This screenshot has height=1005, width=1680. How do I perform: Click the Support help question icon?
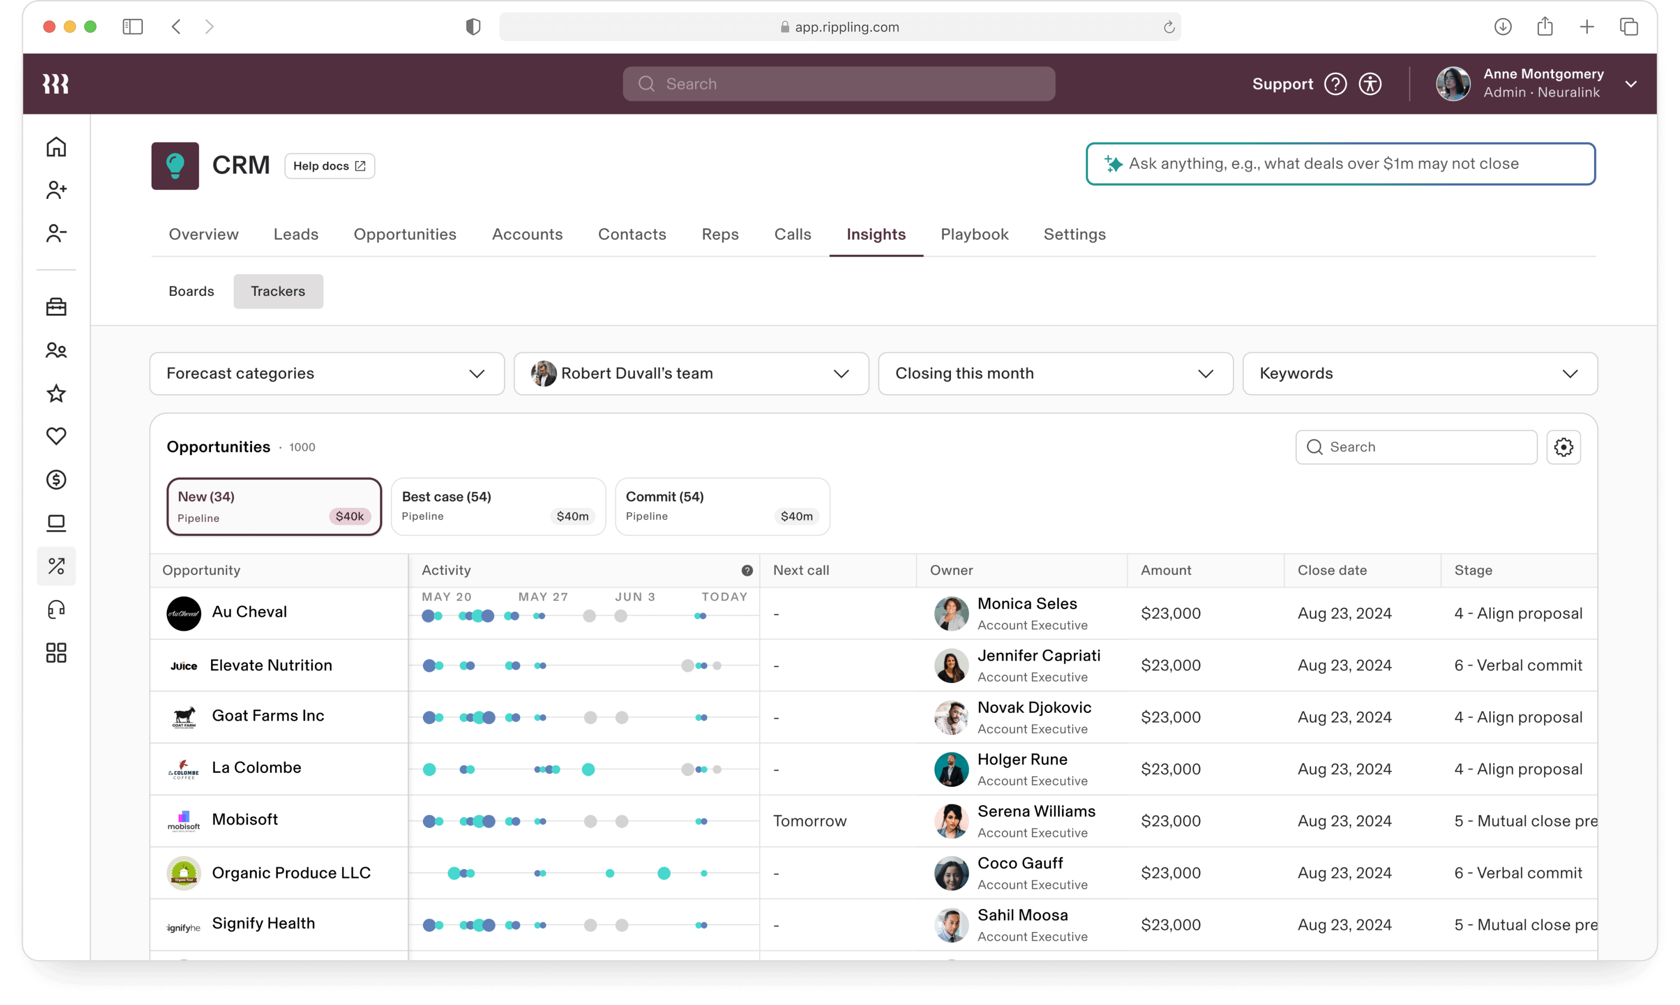point(1335,84)
